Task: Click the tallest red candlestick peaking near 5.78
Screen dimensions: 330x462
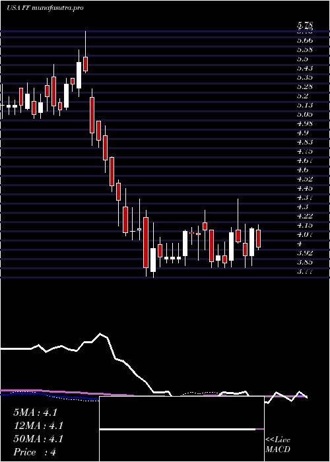Action: pos(86,65)
